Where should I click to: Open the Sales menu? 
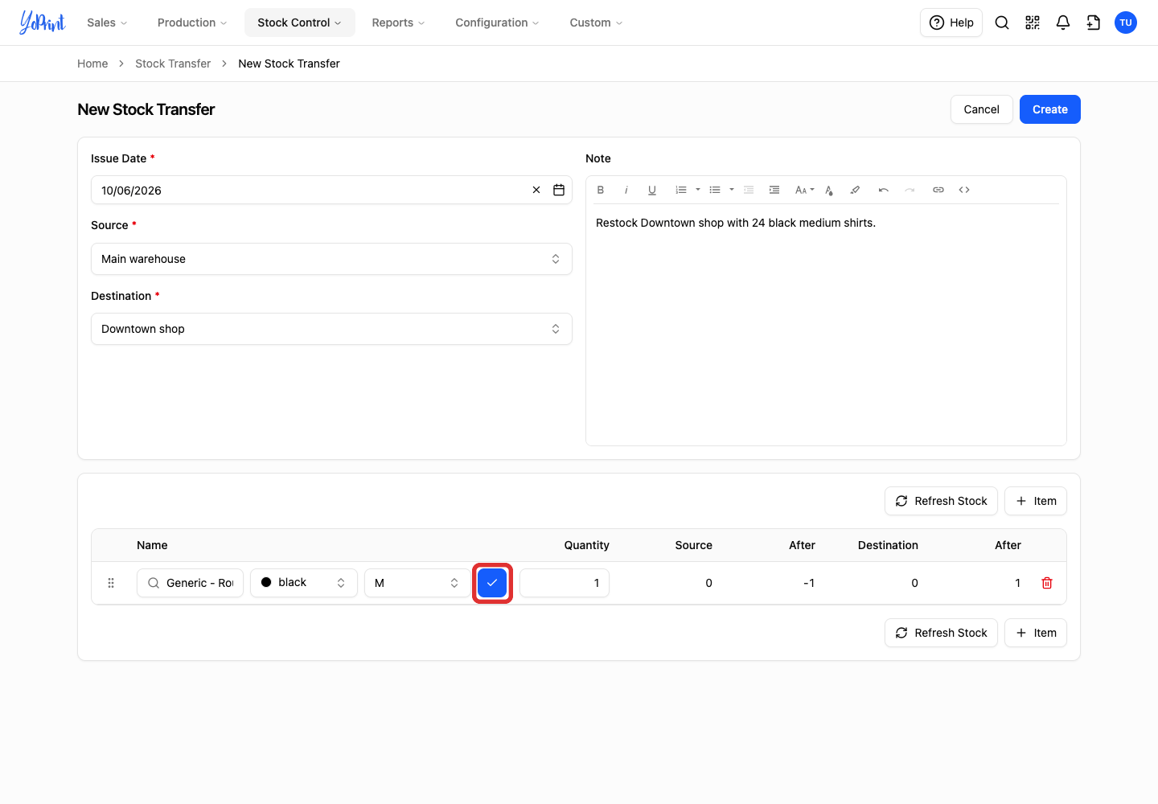pyautogui.click(x=107, y=23)
